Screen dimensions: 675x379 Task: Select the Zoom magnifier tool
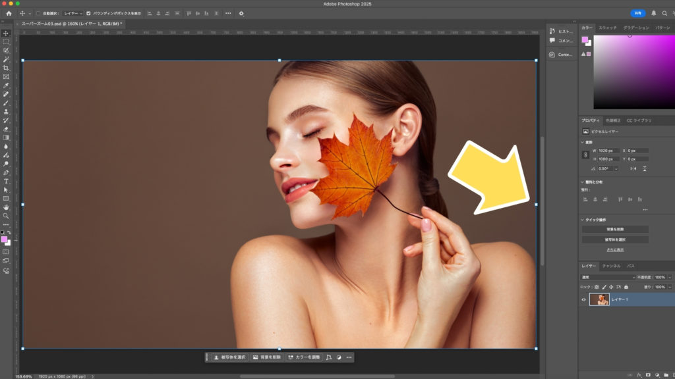(6, 215)
